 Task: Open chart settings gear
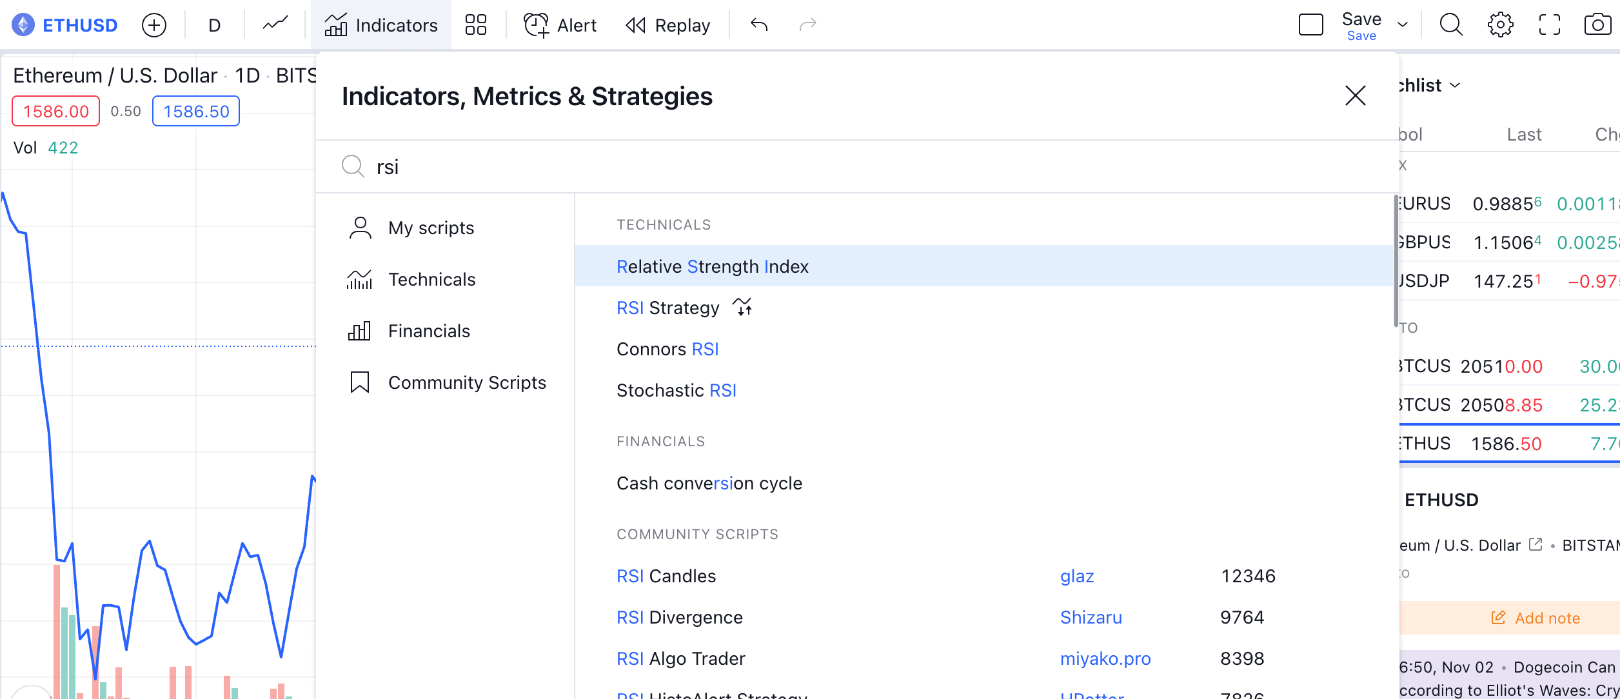(x=1500, y=25)
